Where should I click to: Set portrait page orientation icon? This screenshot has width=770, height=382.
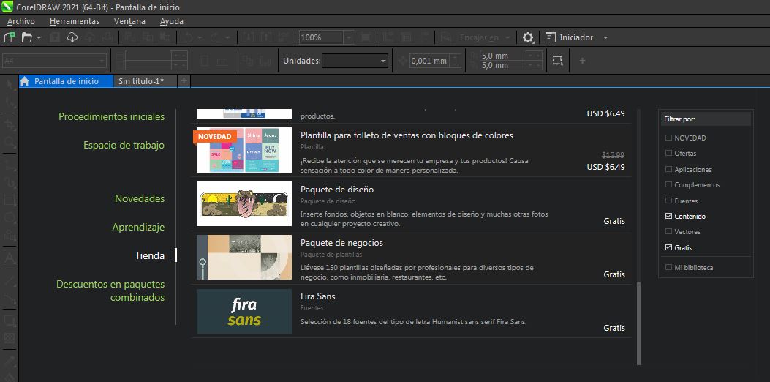tap(205, 61)
